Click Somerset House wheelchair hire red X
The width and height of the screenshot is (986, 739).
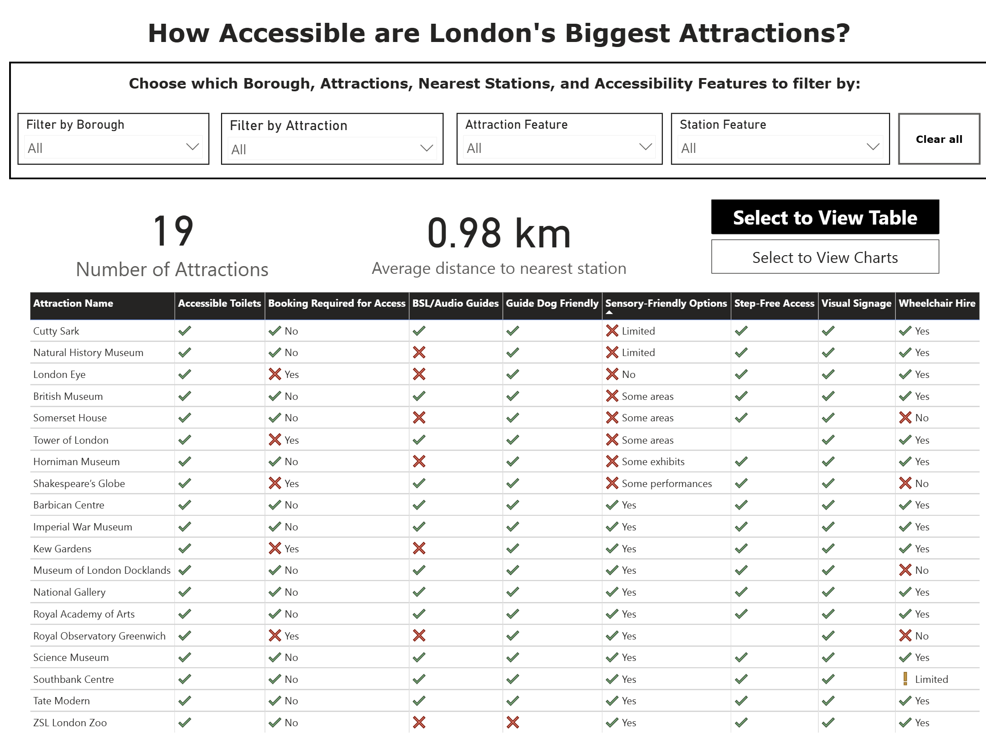[x=905, y=418]
